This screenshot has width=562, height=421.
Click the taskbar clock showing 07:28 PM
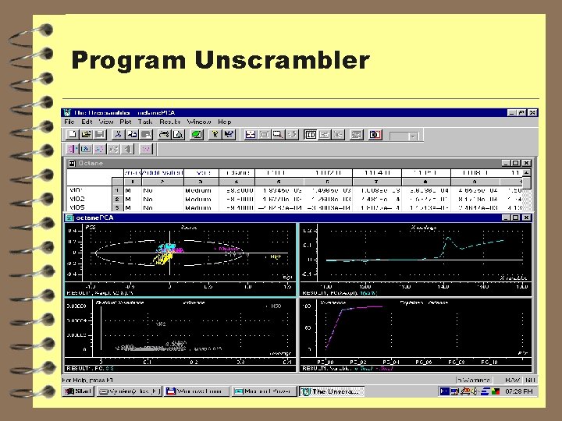[518, 391]
